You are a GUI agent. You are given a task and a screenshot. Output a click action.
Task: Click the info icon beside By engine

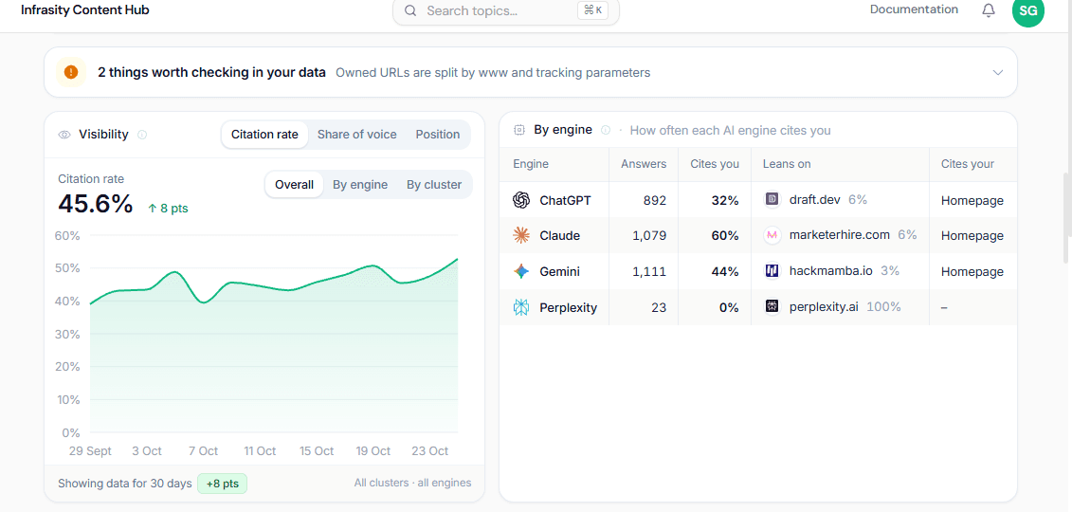point(605,130)
